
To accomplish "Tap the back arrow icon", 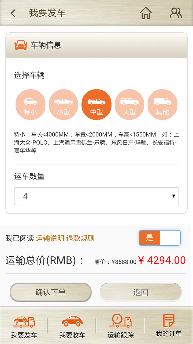I will [x=13, y=13].
